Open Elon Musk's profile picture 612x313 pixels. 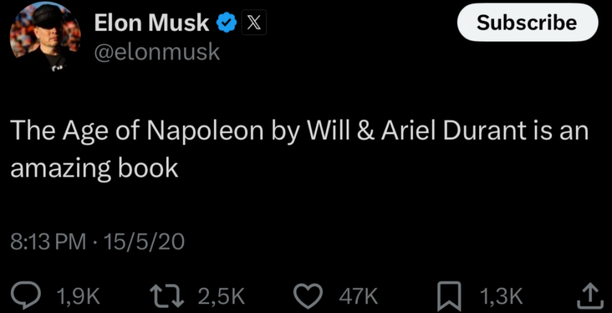[x=45, y=37]
